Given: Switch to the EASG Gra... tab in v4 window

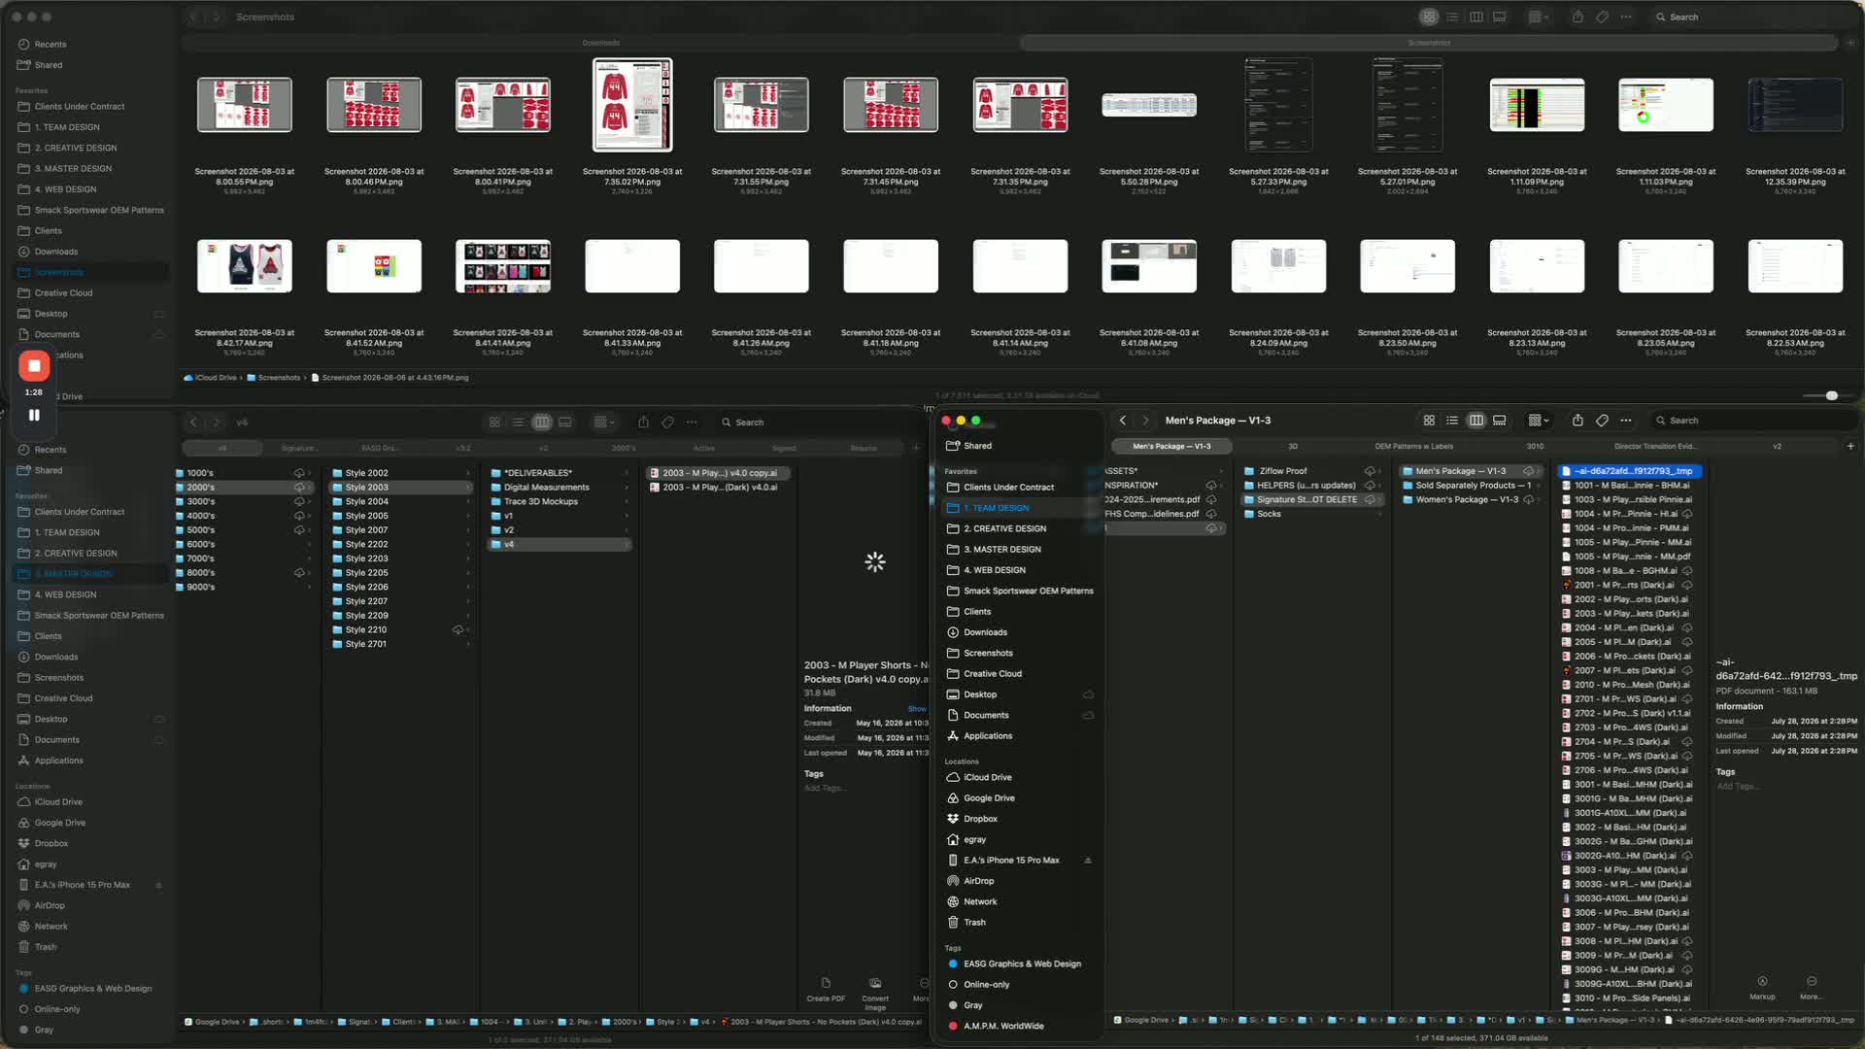Looking at the screenshot, I should 380,449.
